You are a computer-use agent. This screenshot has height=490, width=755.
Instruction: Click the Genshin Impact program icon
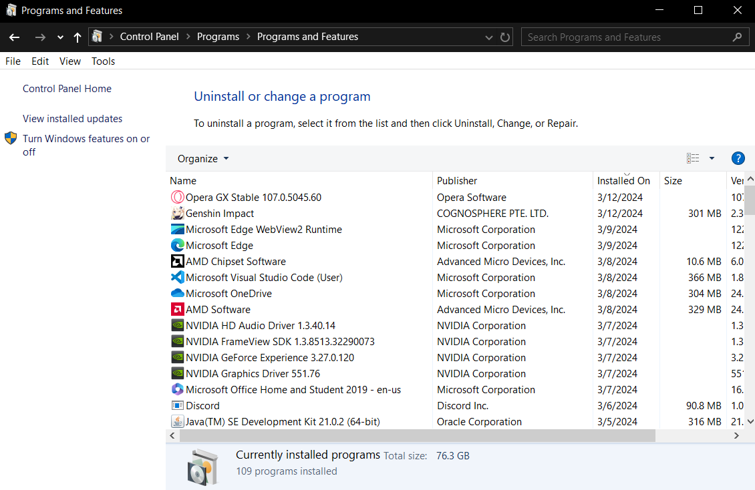click(x=177, y=213)
